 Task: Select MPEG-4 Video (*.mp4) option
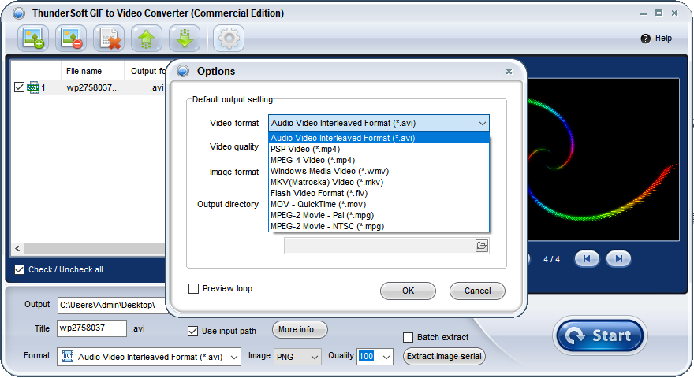click(x=379, y=160)
